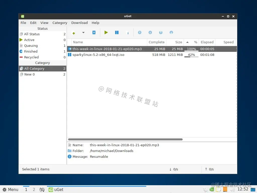Sort by the Complete column header

(157, 42)
